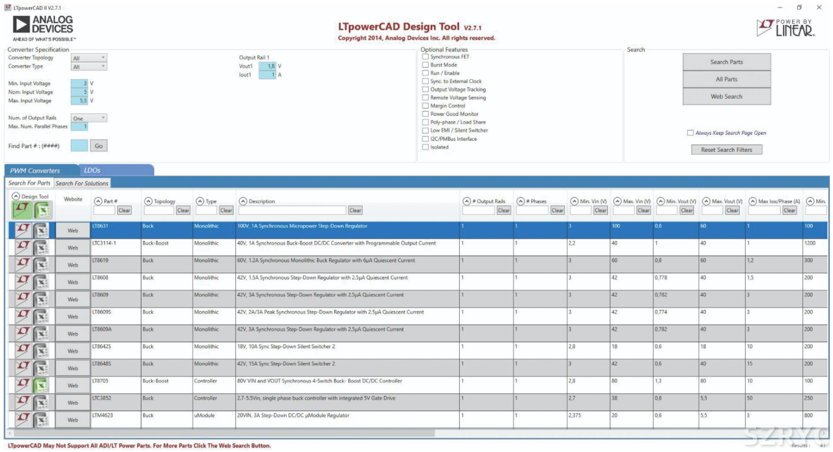833x452 pixels.
Task: Open the Search For Solutions tab
Action: (82, 183)
